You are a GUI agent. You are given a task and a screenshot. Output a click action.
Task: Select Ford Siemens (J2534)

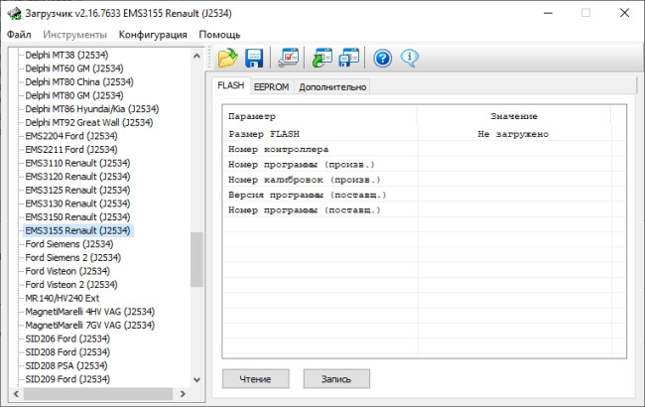click(x=69, y=244)
